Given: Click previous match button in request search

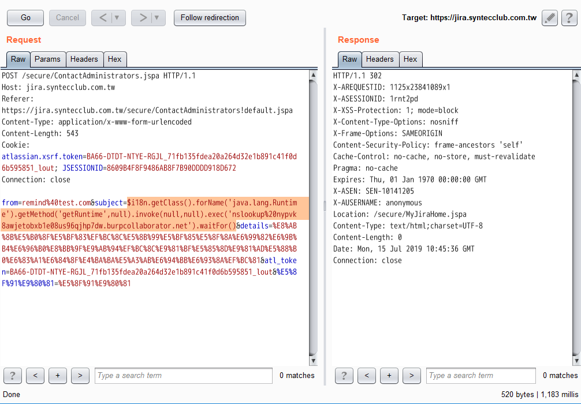Looking at the screenshot, I should coord(35,376).
